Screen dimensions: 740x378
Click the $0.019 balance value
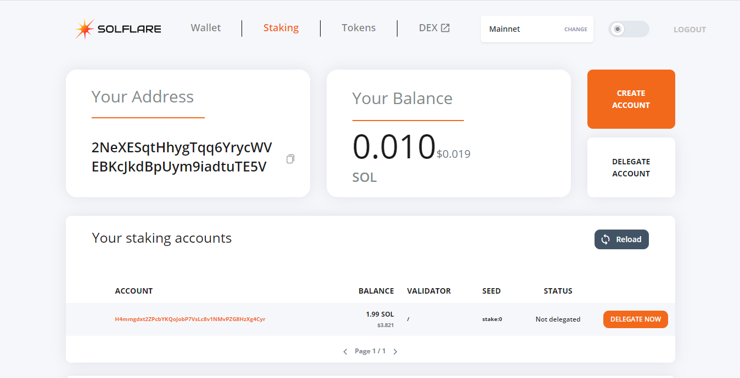pos(453,154)
